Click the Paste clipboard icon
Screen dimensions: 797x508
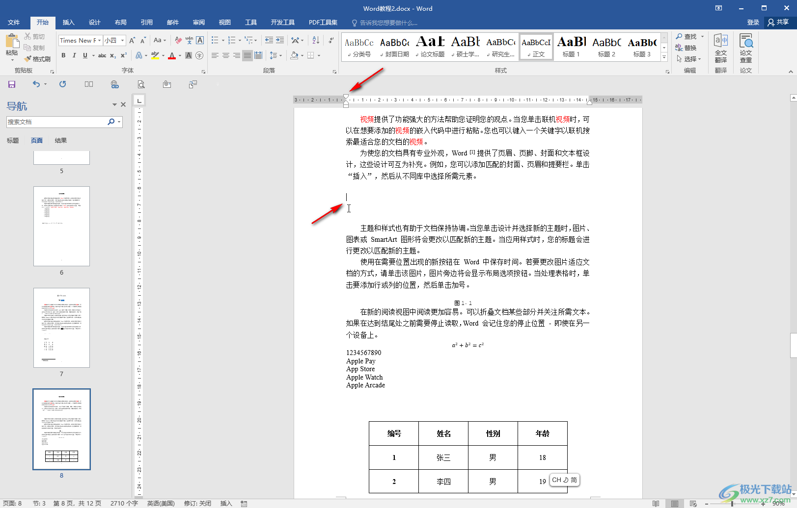(12, 41)
